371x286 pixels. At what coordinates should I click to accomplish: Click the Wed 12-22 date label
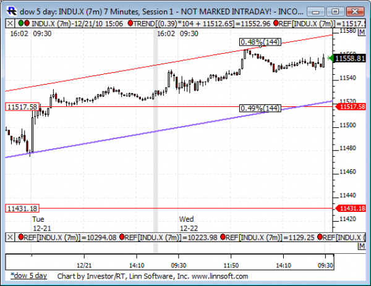[x=189, y=224]
